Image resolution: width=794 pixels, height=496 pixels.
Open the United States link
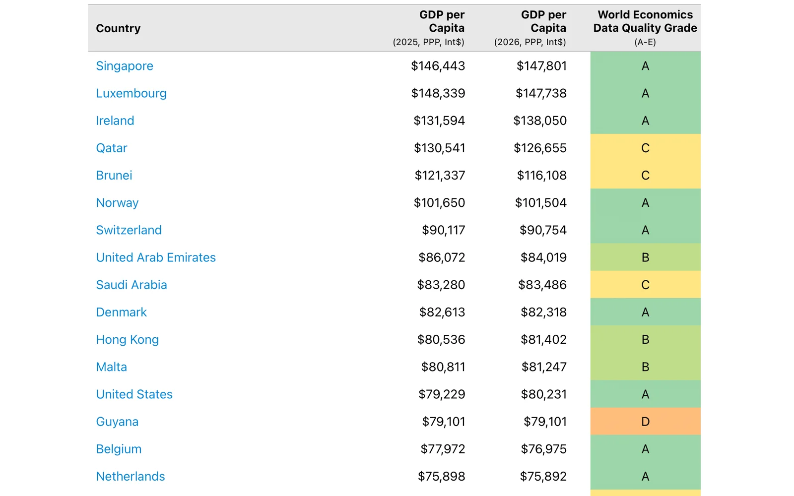(134, 394)
